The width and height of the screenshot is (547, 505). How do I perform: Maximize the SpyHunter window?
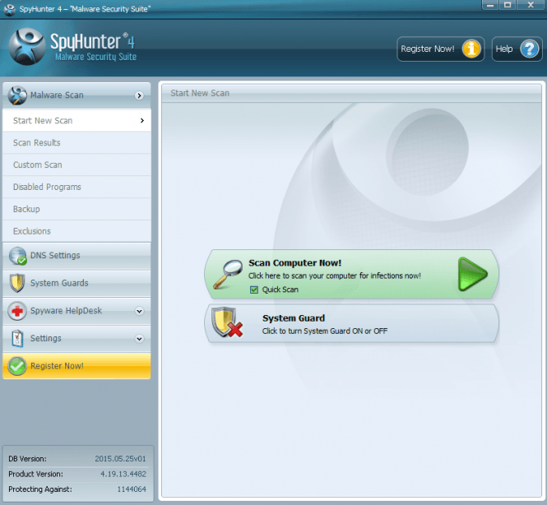508,5
